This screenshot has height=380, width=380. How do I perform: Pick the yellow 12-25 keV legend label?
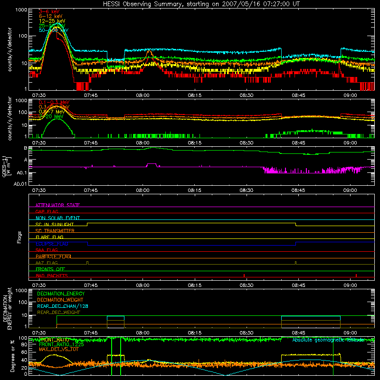[x=52, y=21]
